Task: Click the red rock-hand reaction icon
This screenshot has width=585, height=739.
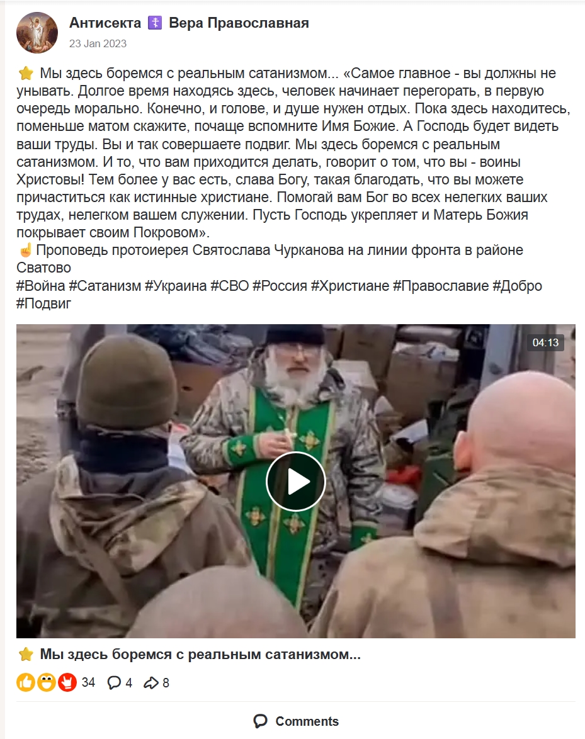Action: [x=67, y=682]
